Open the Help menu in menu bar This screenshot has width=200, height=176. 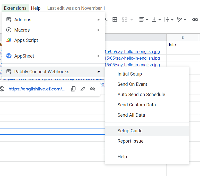[x=36, y=8]
